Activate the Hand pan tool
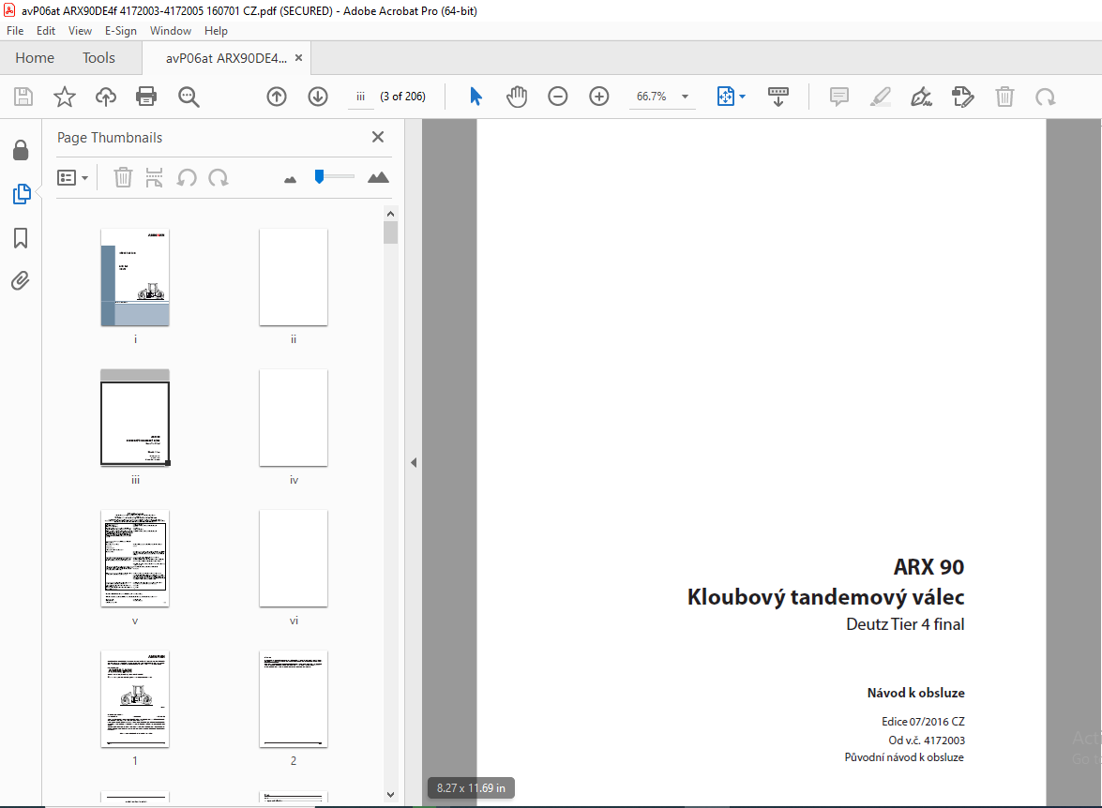The image size is (1102, 808). coord(517,97)
